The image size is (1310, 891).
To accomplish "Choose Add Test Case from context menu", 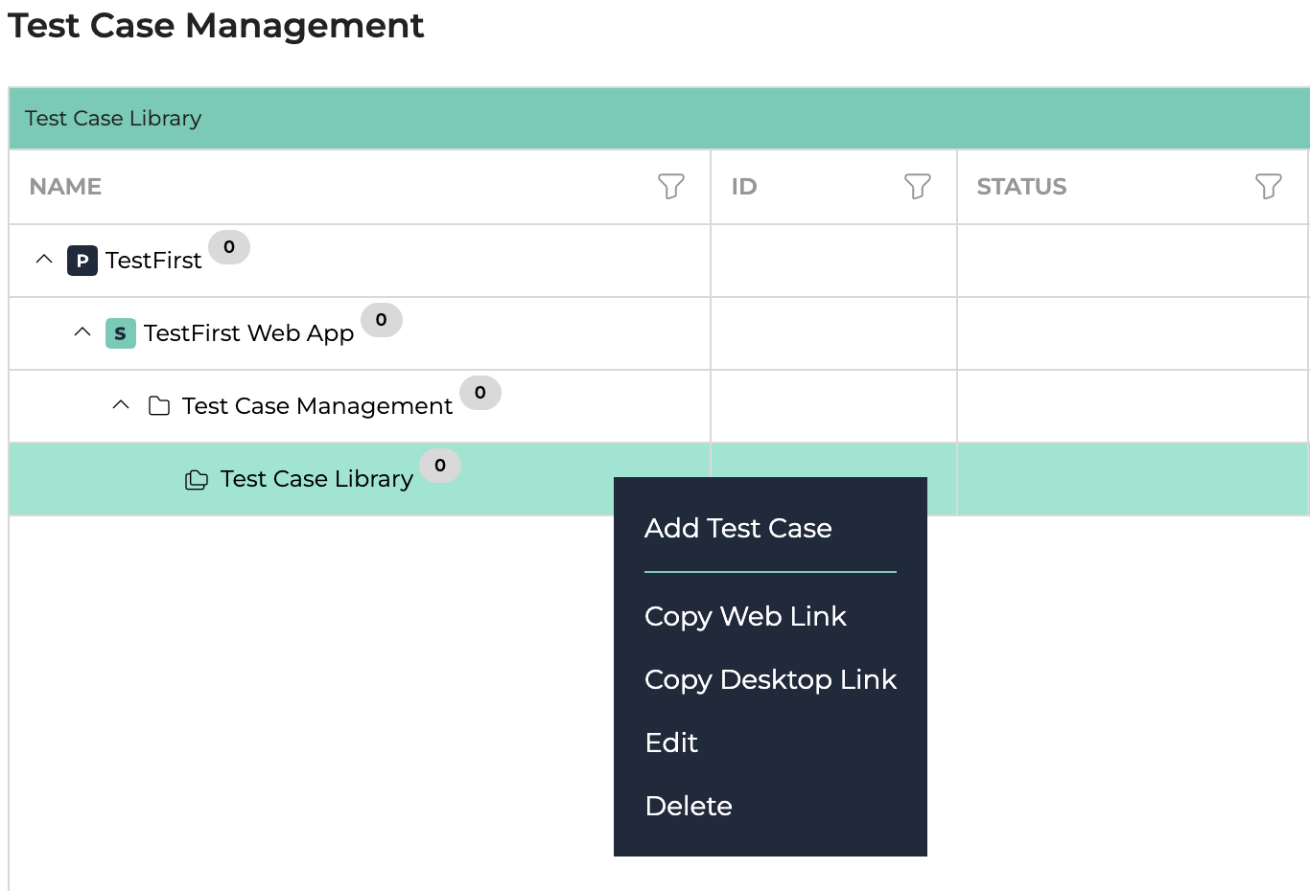I will pos(738,528).
